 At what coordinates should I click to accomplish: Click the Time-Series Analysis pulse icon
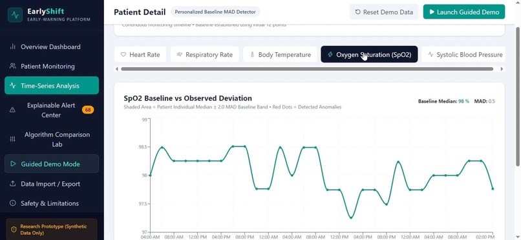click(13, 86)
